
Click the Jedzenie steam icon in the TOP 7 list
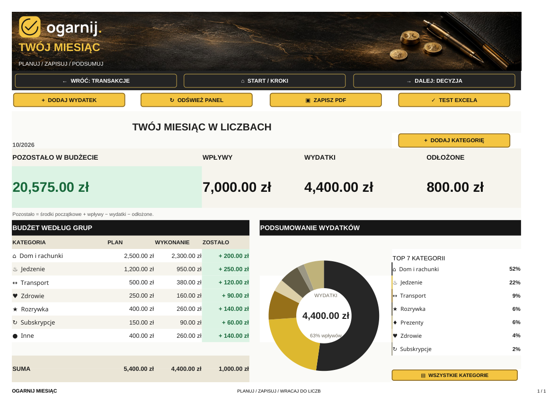click(395, 283)
